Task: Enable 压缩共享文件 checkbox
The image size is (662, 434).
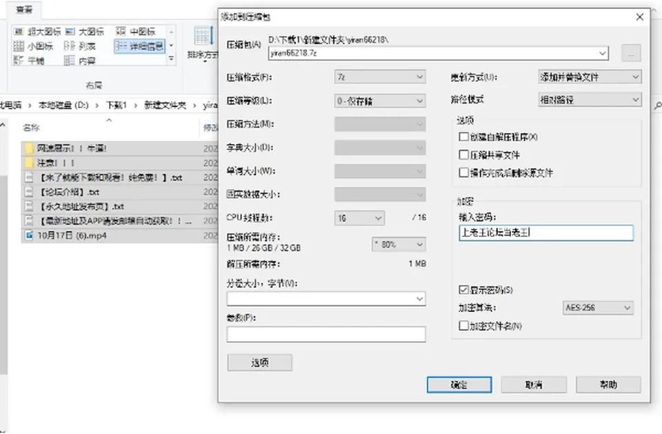Action: pyautogui.click(x=463, y=155)
